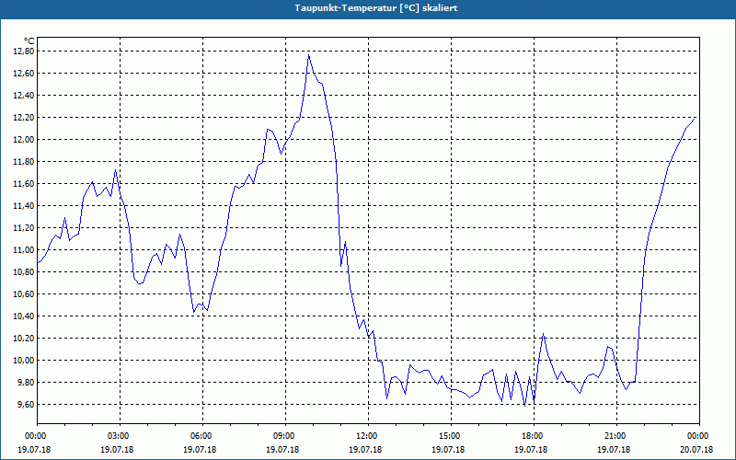Select the 12,40 y-axis value

tap(24, 96)
